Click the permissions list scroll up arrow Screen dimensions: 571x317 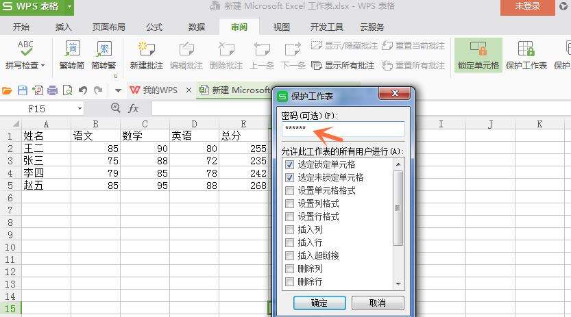398,165
